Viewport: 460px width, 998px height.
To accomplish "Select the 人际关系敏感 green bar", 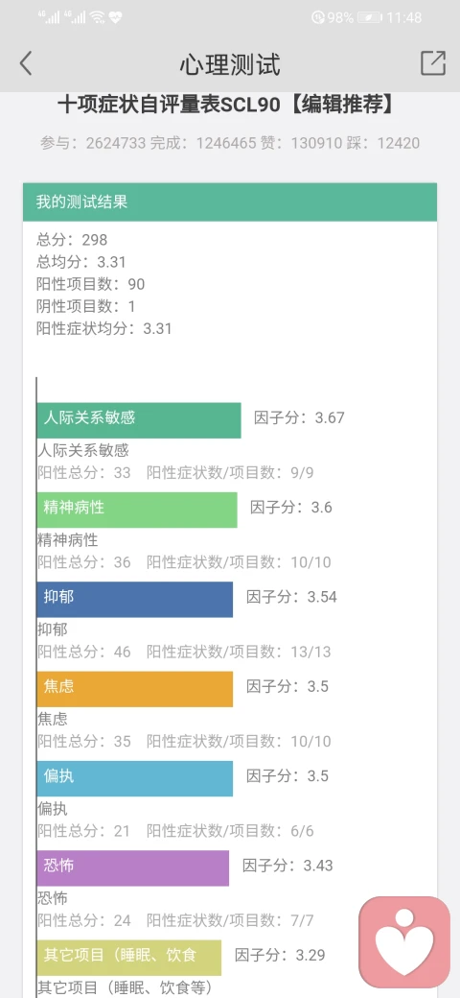I will tap(139, 420).
